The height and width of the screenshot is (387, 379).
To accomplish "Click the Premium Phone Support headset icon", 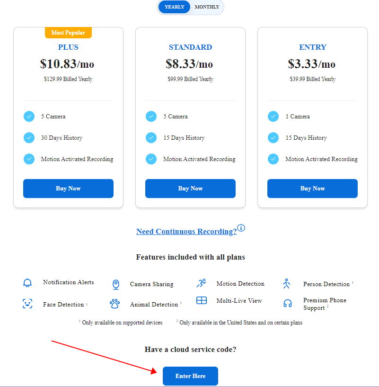I will point(288,304).
